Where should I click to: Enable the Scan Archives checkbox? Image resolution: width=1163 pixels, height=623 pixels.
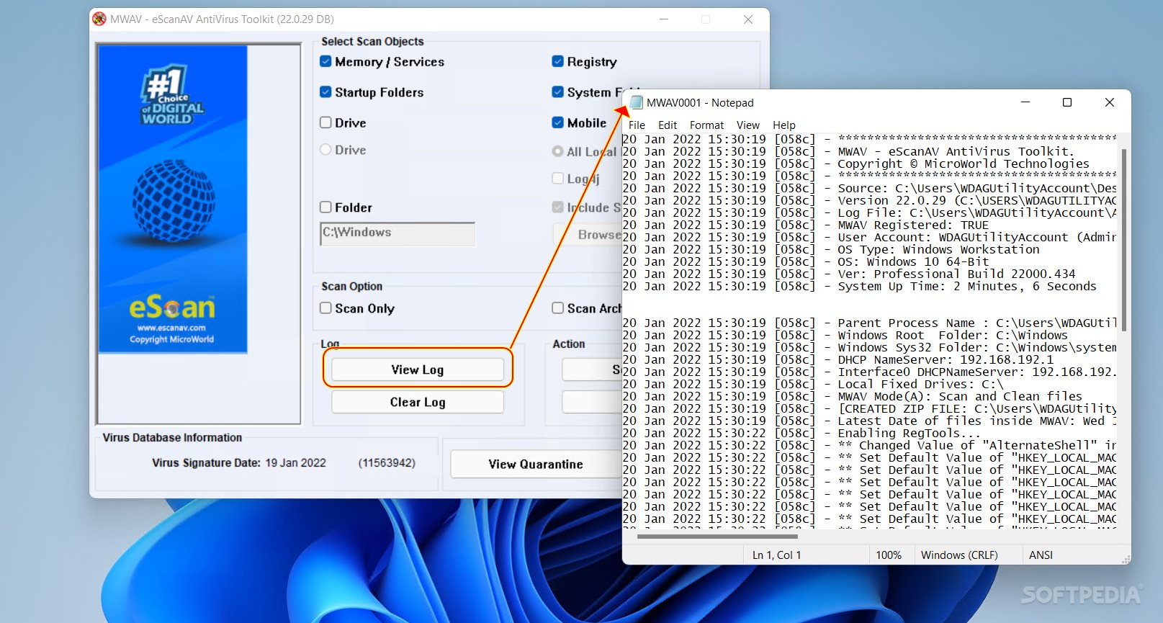(x=557, y=308)
